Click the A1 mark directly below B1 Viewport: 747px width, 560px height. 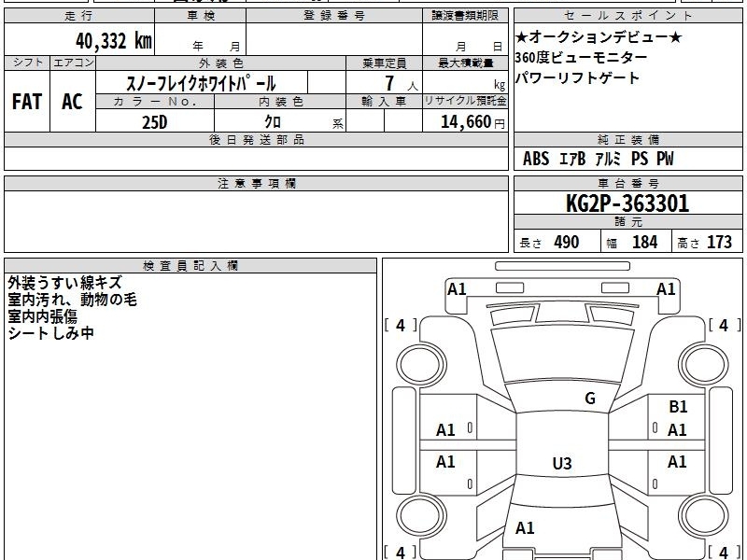[x=677, y=430]
